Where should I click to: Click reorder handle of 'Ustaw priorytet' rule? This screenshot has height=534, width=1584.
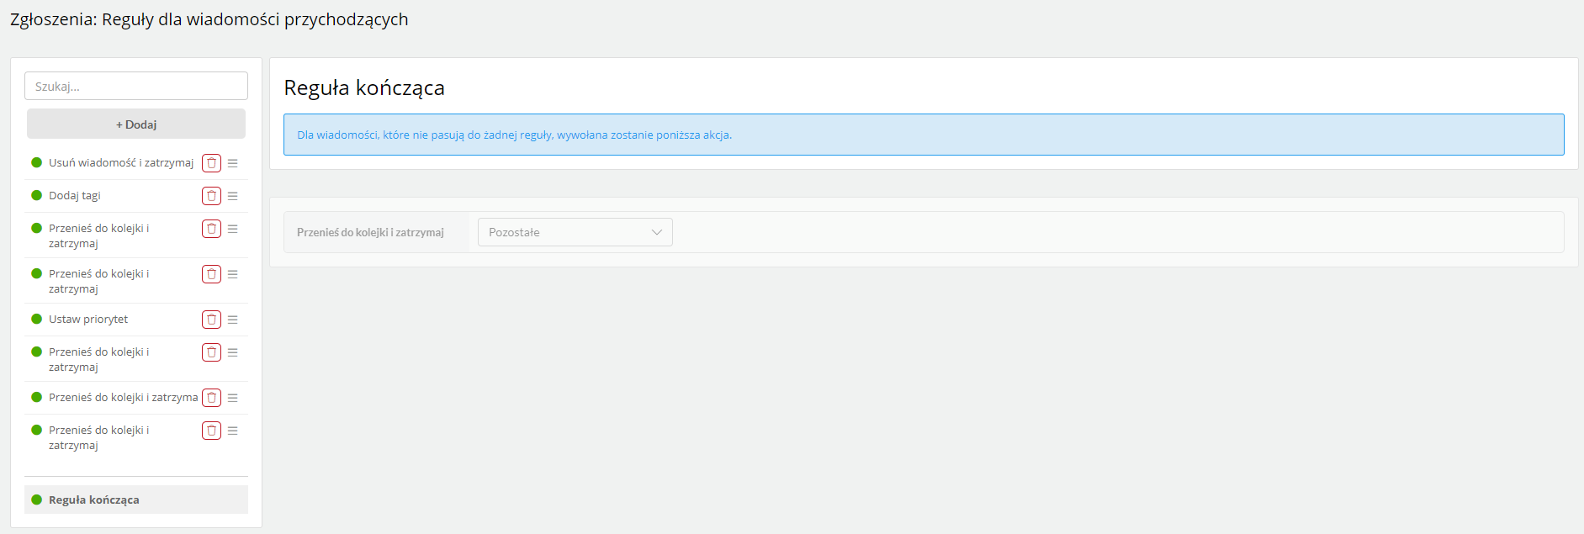point(233,320)
